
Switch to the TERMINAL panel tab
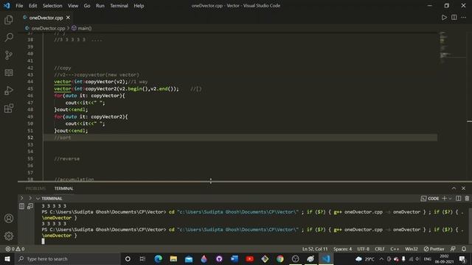(64, 188)
